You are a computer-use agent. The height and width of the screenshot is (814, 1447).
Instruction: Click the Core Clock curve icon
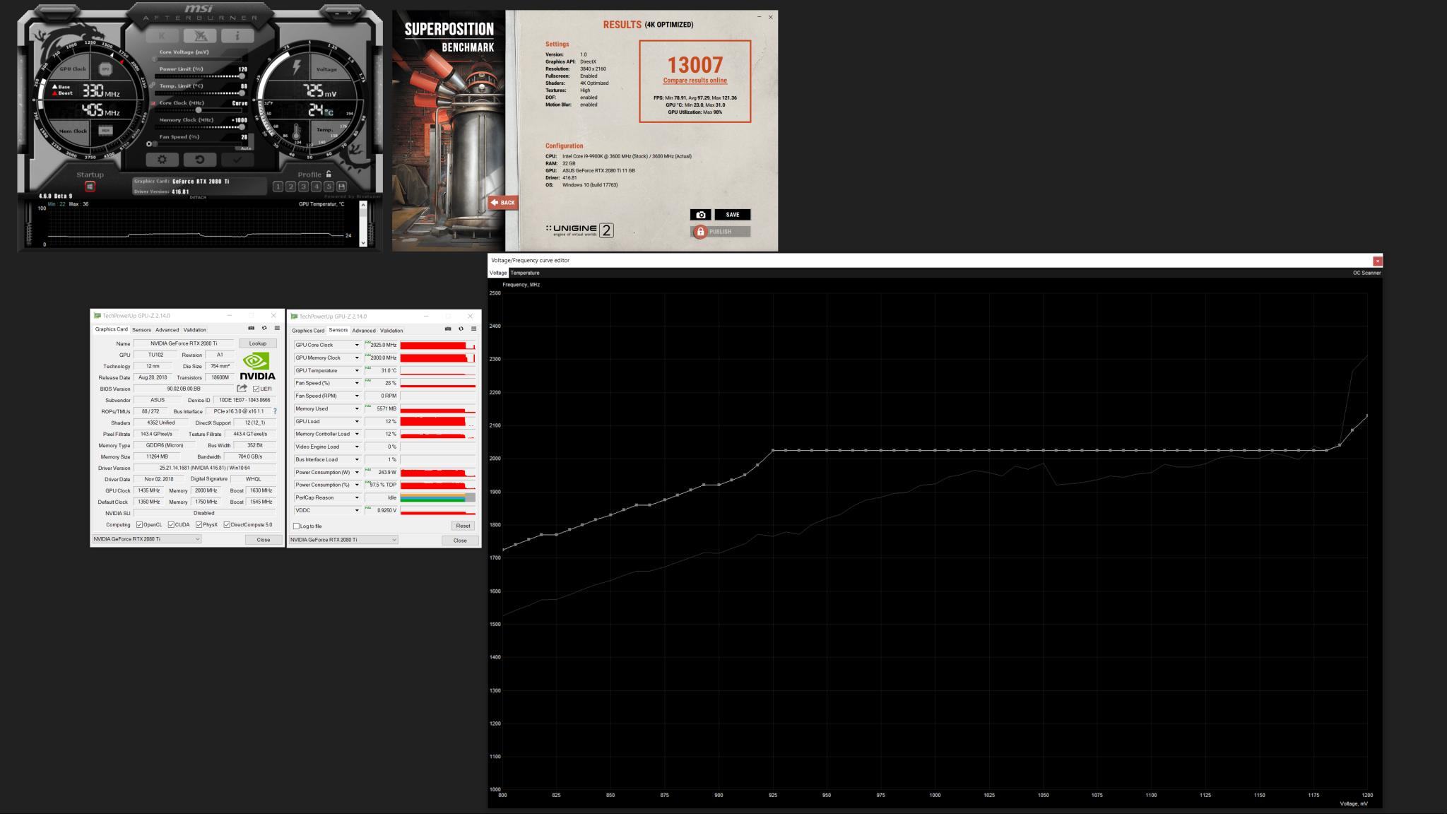click(153, 103)
